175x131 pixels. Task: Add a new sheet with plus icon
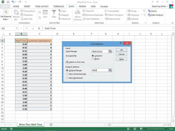tap(51, 125)
